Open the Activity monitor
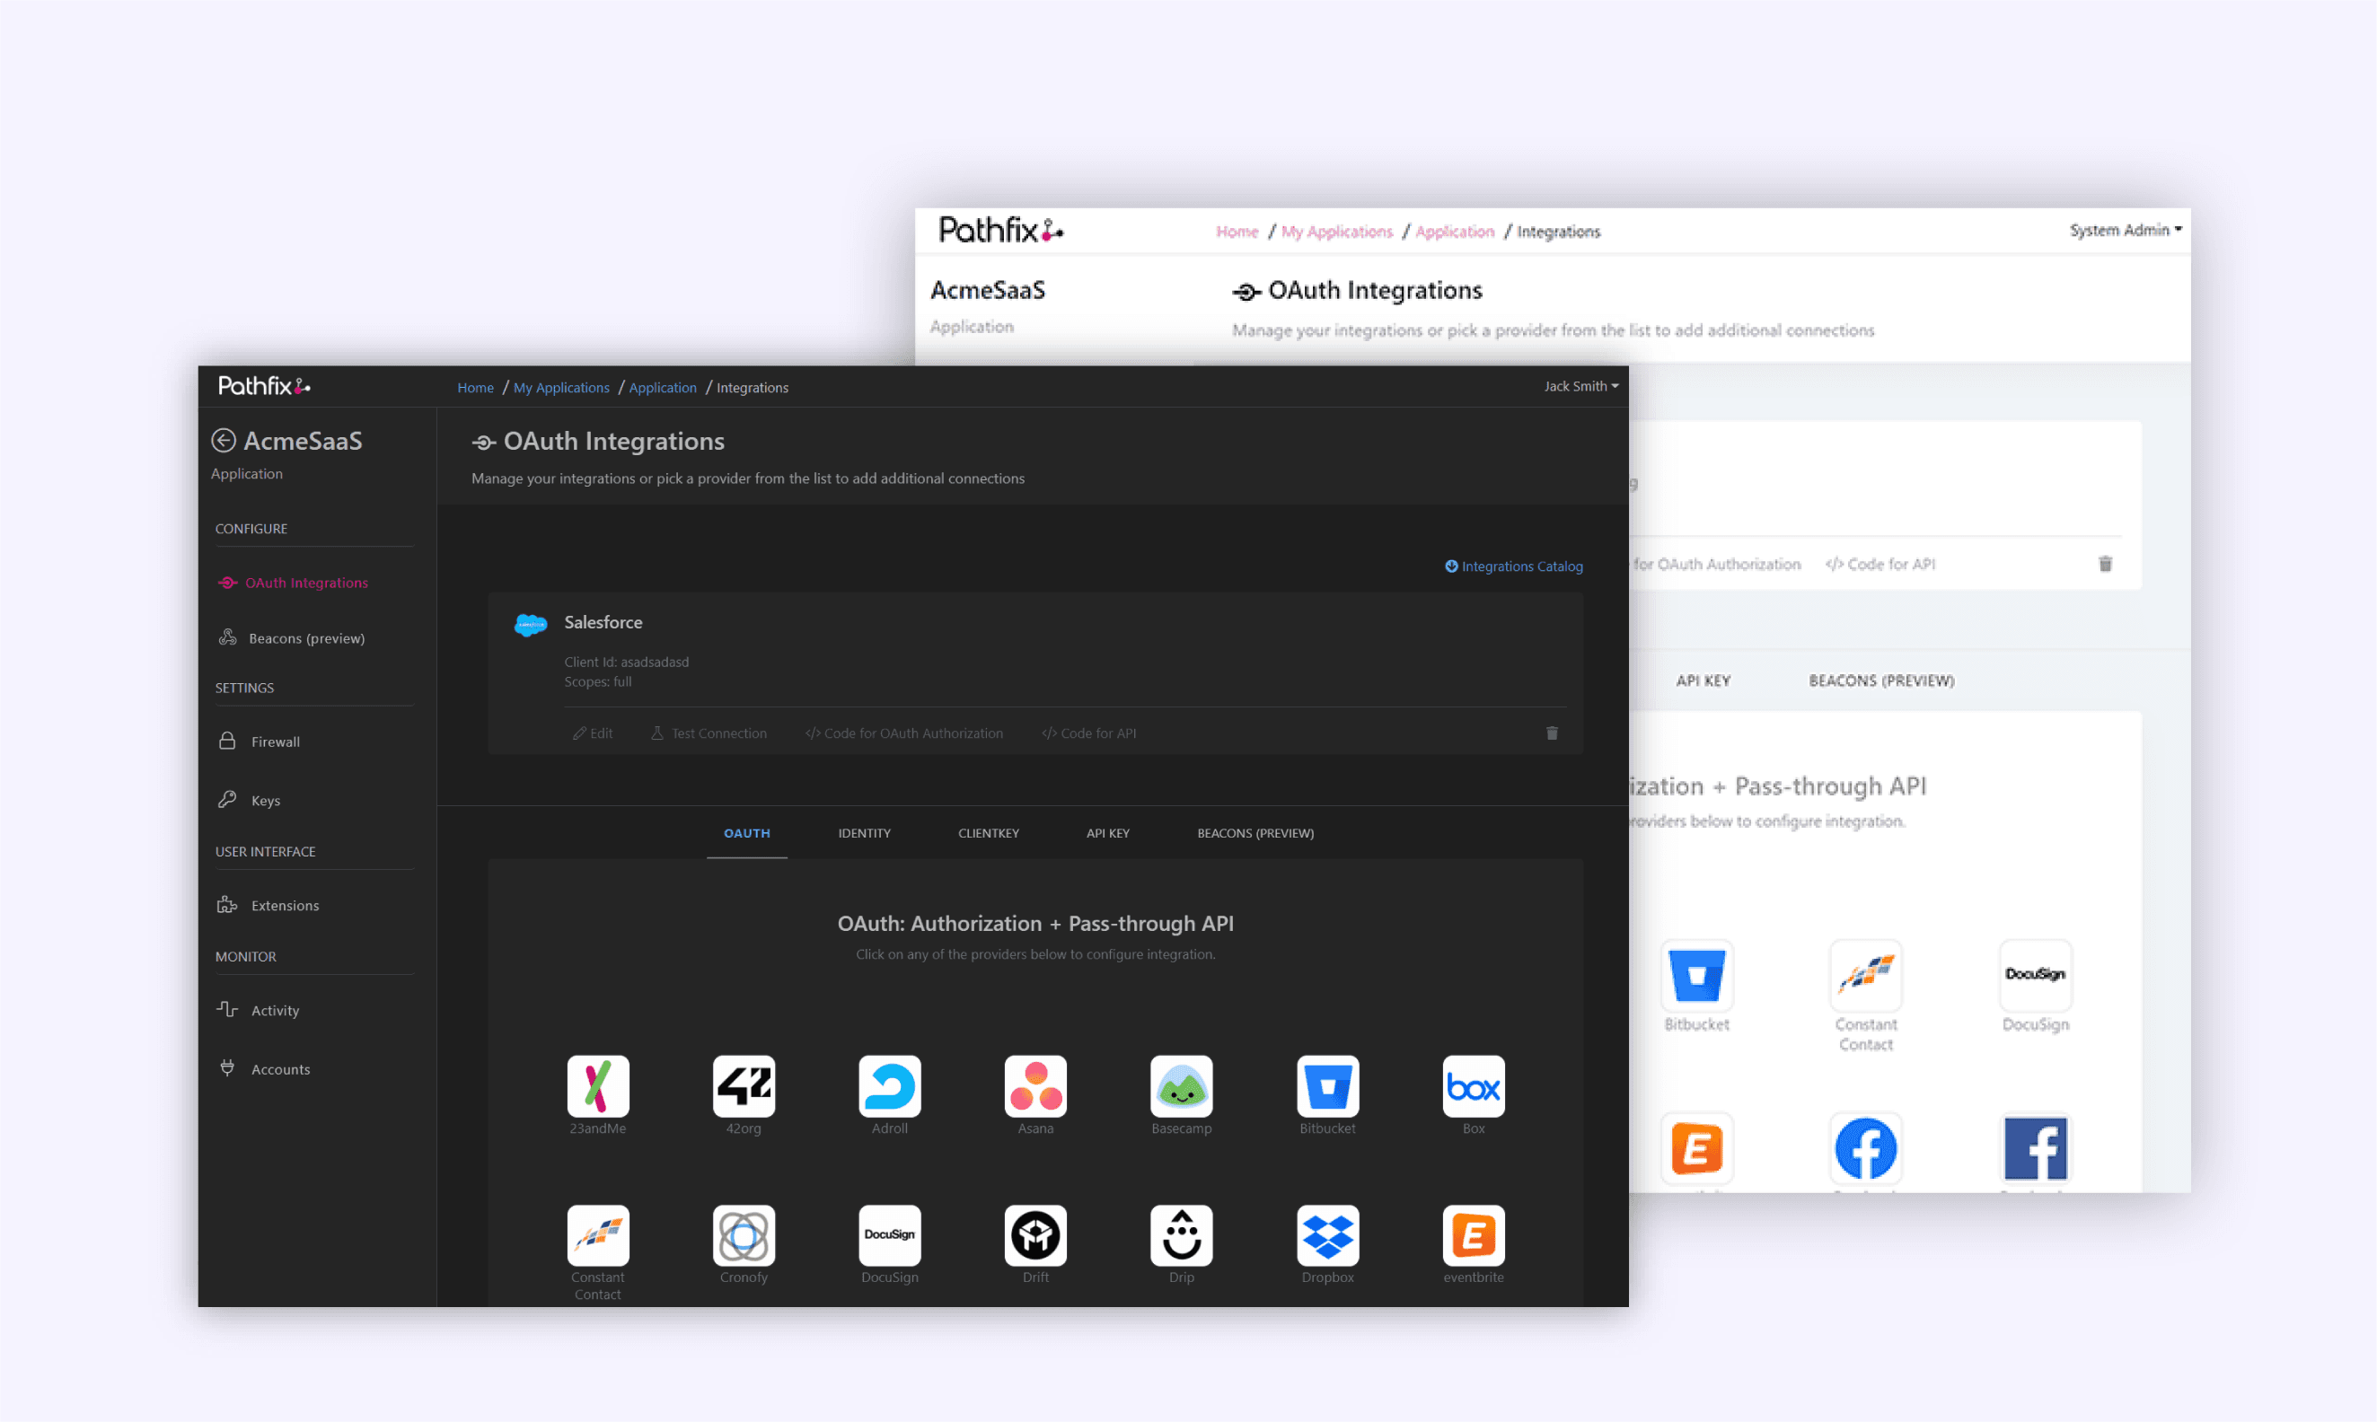This screenshot has height=1422, width=2377. point(275,1010)
